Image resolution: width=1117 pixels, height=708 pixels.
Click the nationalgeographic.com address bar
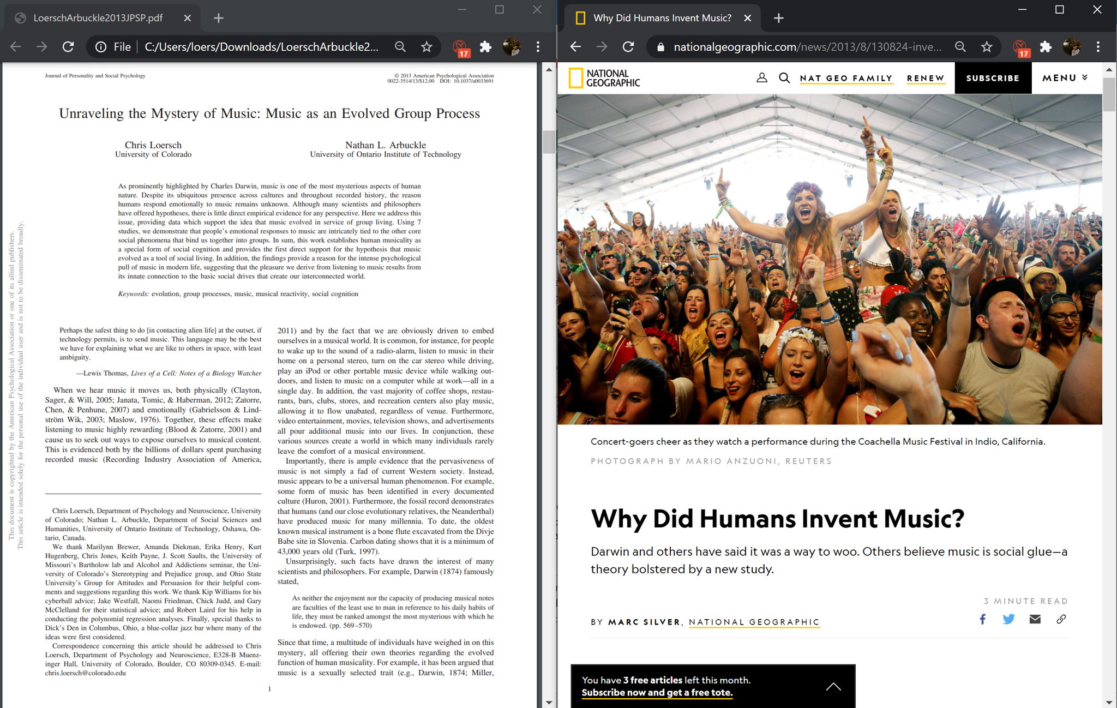click(x=807, y=47)
